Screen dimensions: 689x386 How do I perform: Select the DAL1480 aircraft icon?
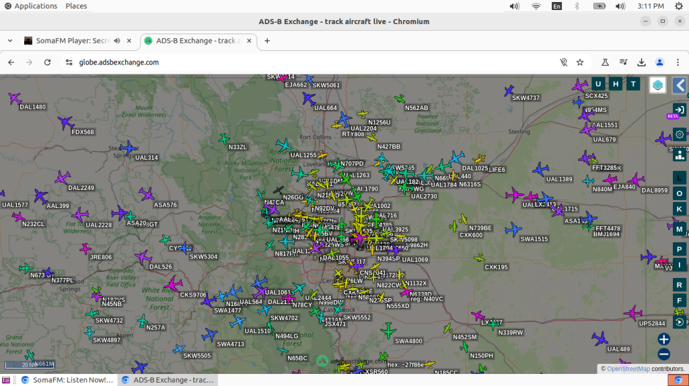(x=15, y=98)
